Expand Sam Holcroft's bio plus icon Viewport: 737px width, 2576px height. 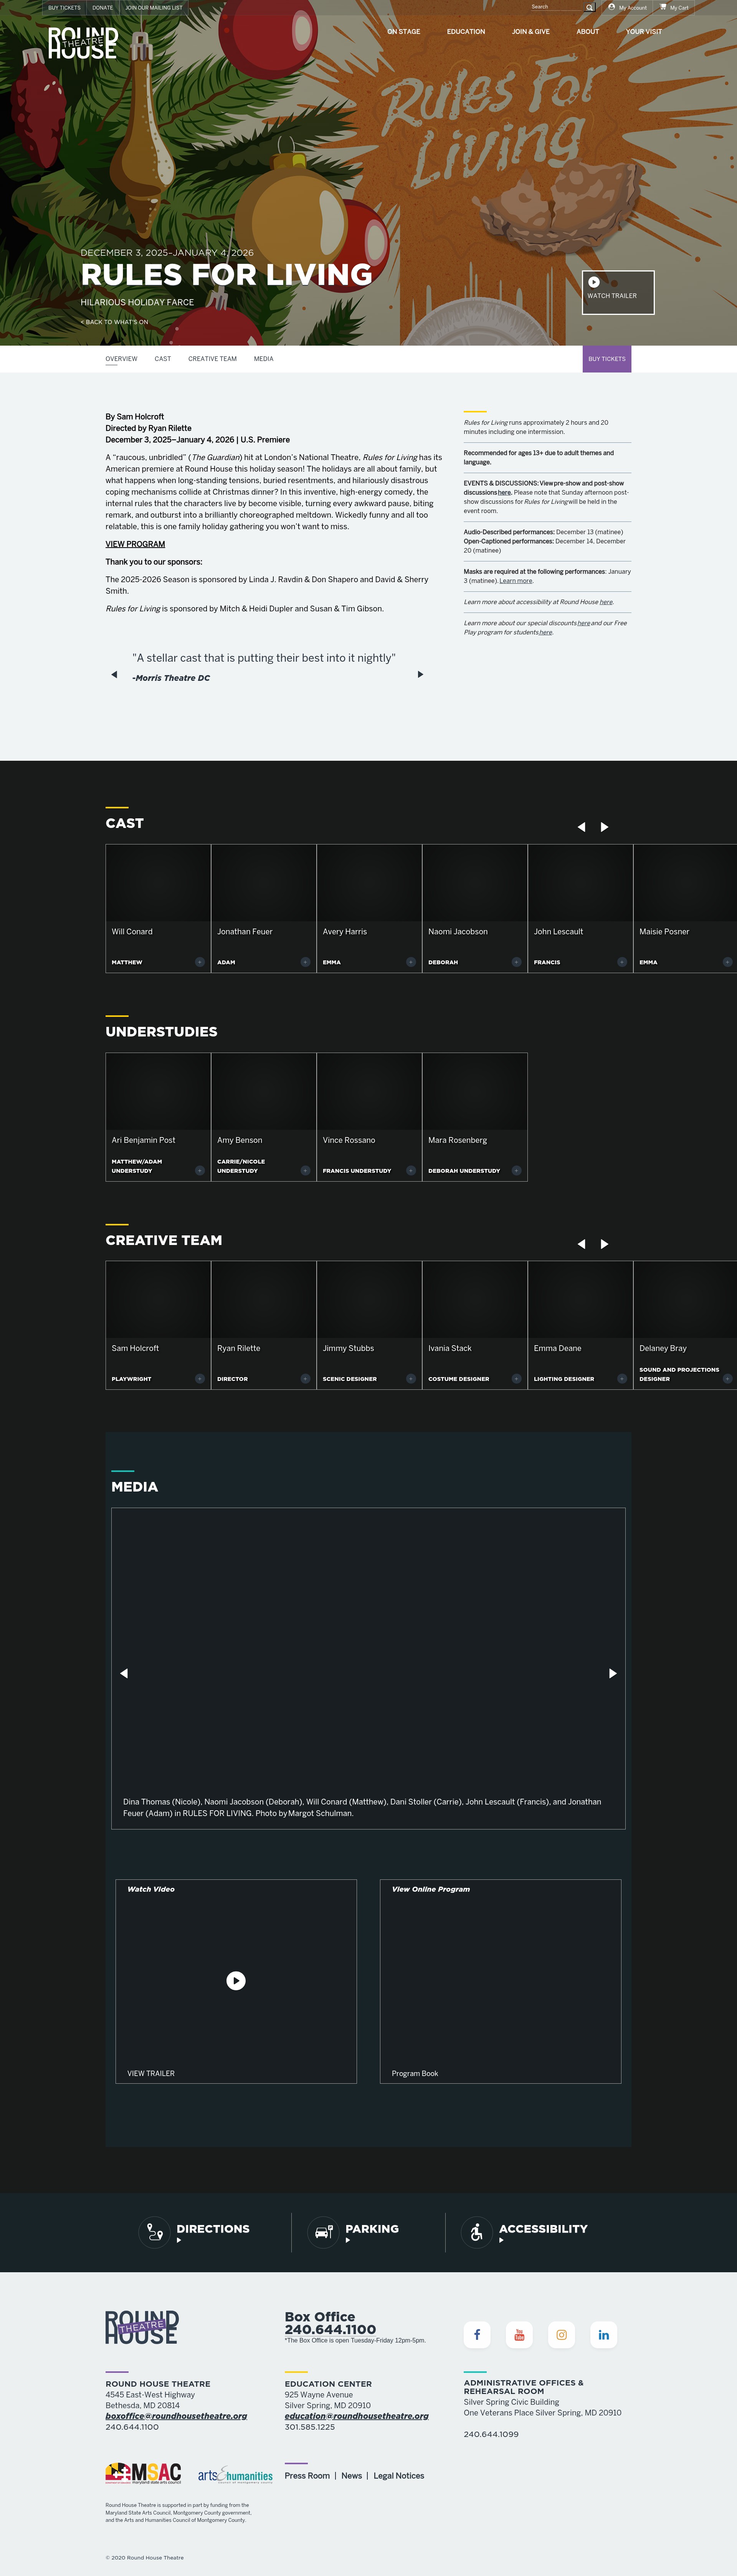coord(200,1379)
